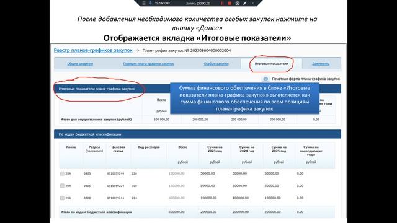
Task: Take a screenshot with camera icon
Action: 238,3
